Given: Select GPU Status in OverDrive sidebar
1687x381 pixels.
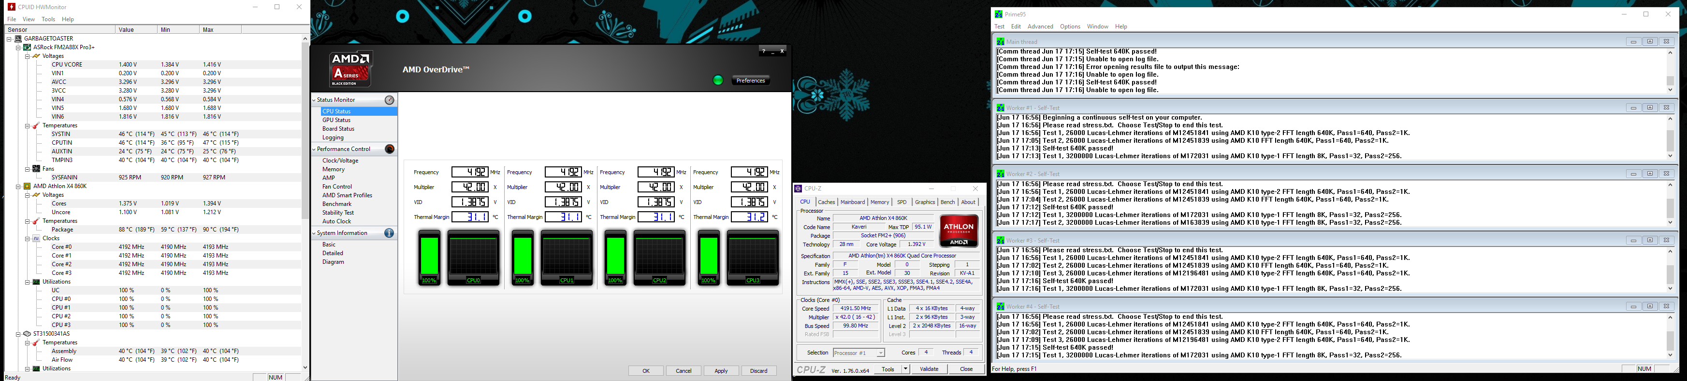Looking at the screenshot, I should point(336,120).
